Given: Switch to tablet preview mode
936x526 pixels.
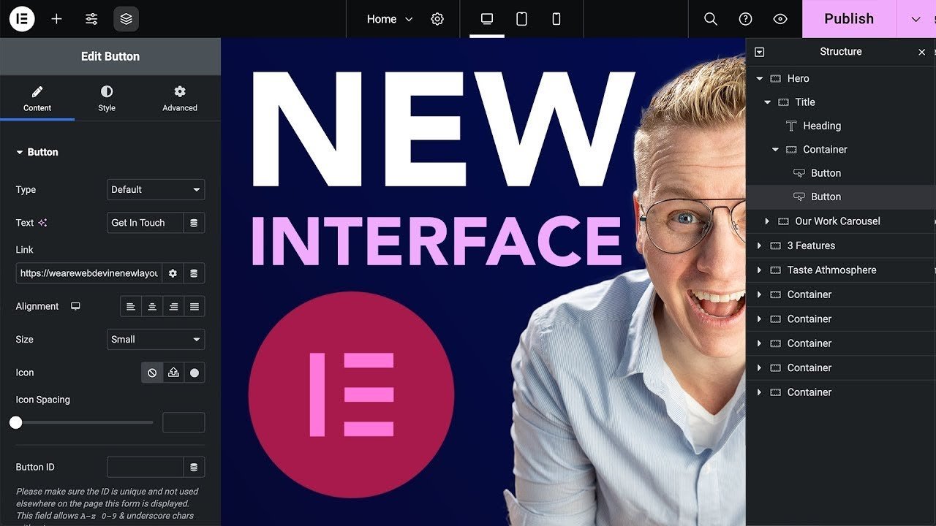Looking at the screenshot, I should click(x=521, y=19).
